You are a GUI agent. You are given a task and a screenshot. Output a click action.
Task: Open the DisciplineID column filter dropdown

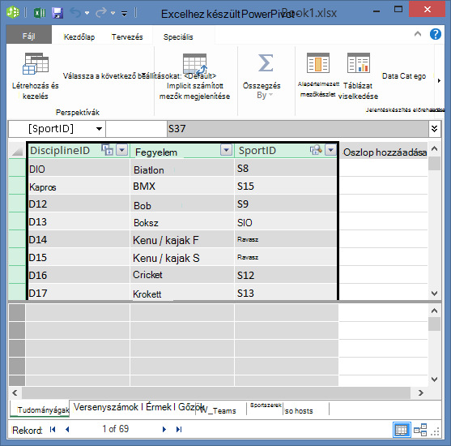pyautogui.click(x=122, y=150)
